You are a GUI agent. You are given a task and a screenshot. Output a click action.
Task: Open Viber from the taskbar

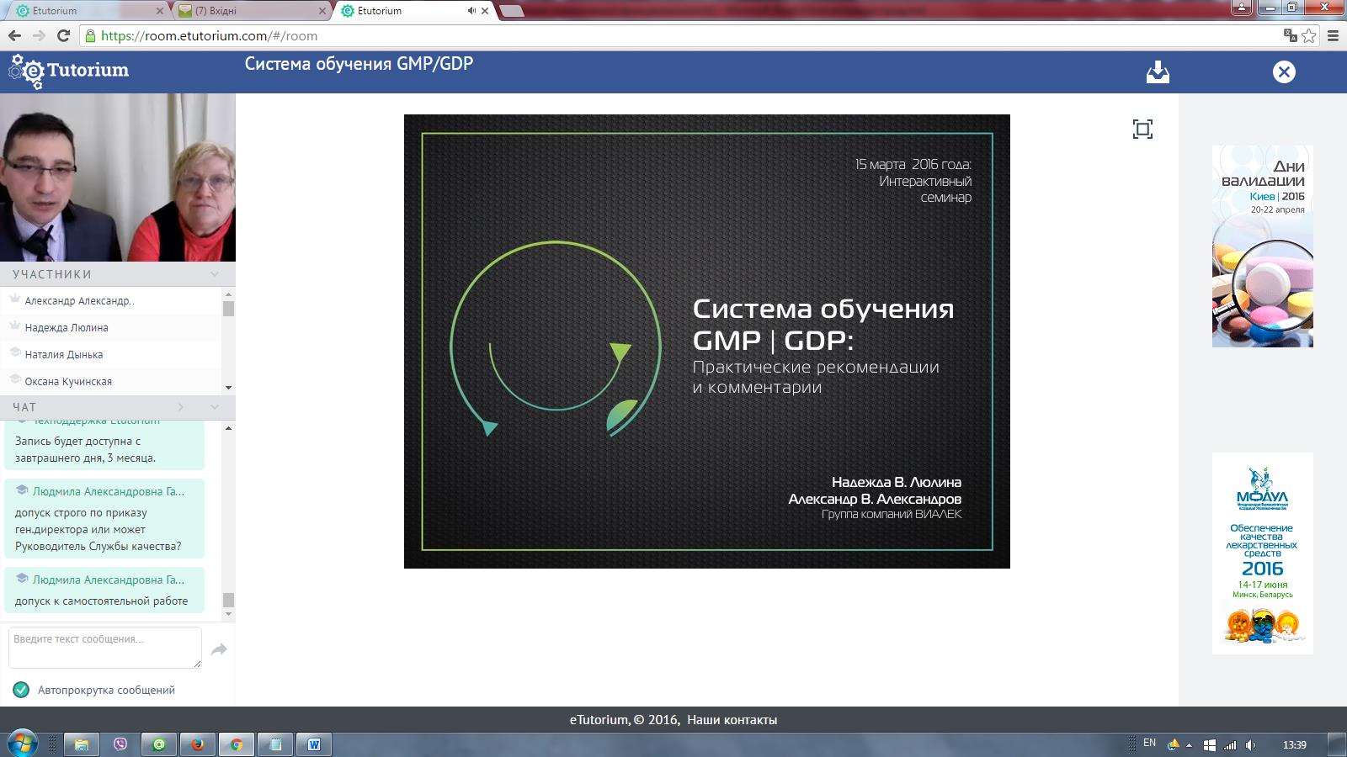pyautogui.click(x=120, y=744)
